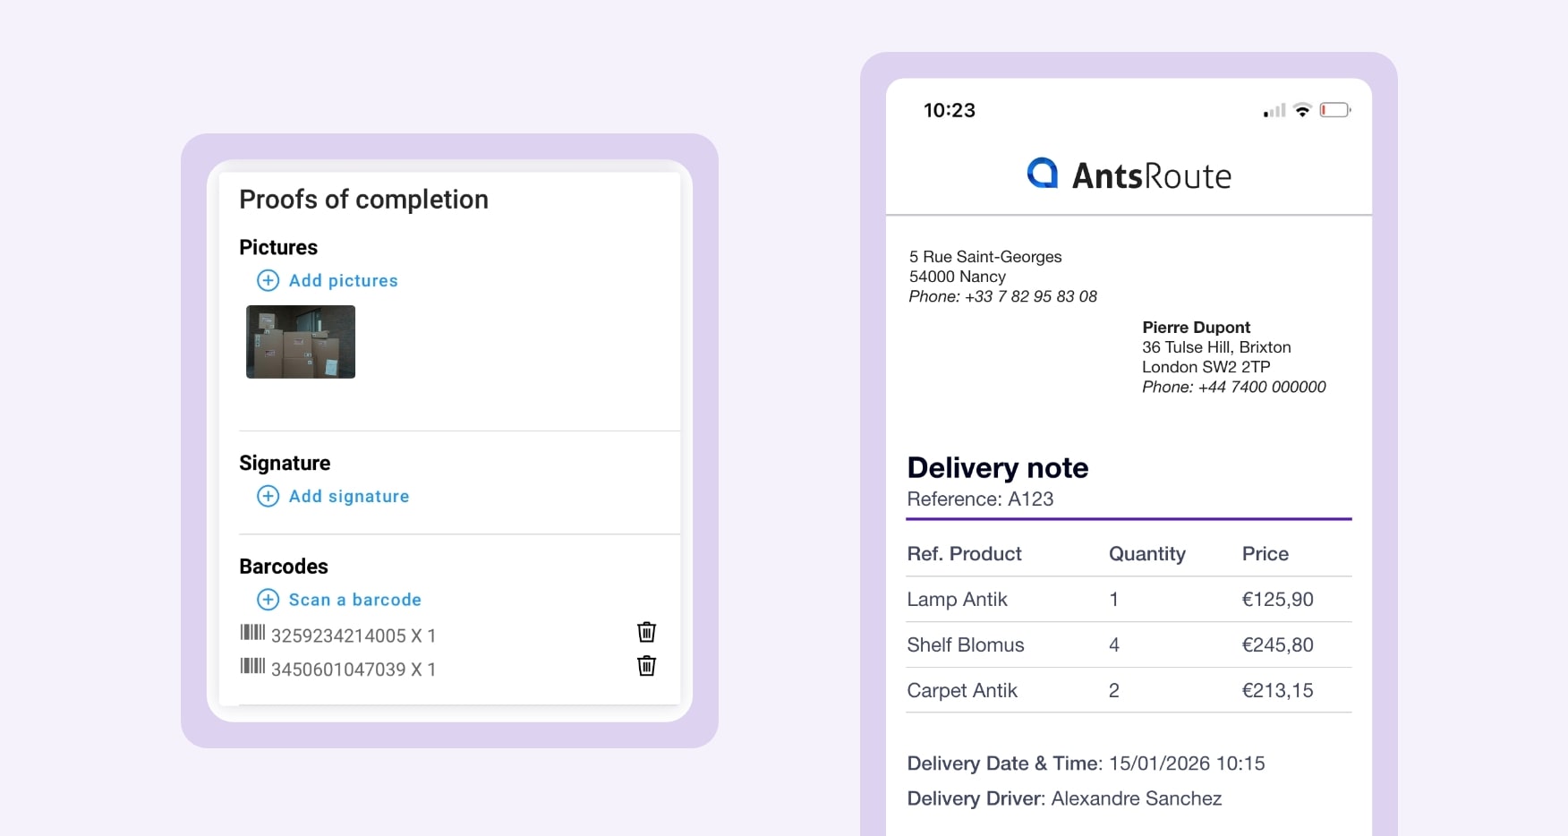This screenshot has height=836, width=1568.
Task: Select the Carpet Antik product row
Action: (1128, 691)
